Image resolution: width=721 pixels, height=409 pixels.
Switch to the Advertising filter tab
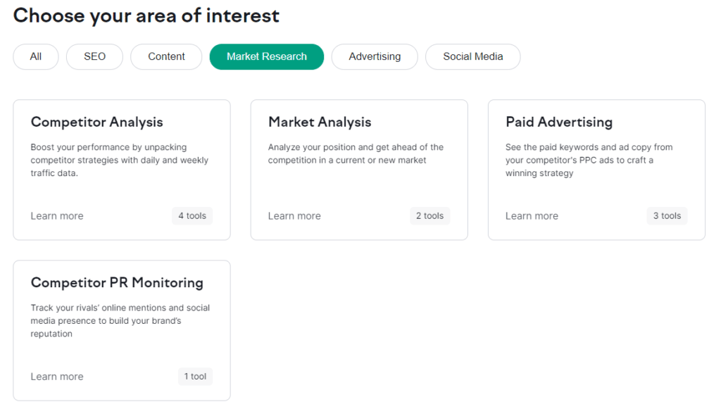[375, 57]
